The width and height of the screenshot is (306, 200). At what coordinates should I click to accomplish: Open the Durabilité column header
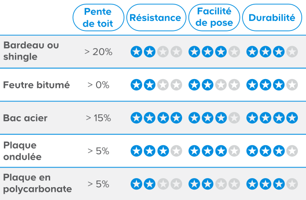tap(272, 18)
